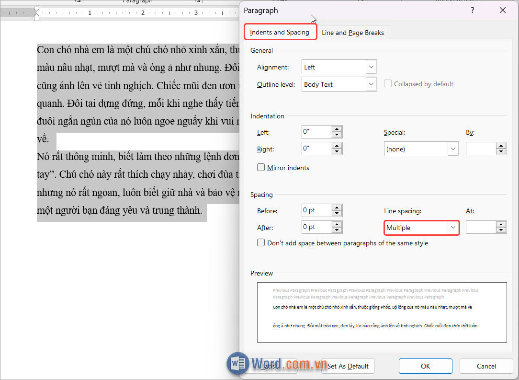
Task: Select the Indents and Spacing tab
Action: tap(280, 32)
